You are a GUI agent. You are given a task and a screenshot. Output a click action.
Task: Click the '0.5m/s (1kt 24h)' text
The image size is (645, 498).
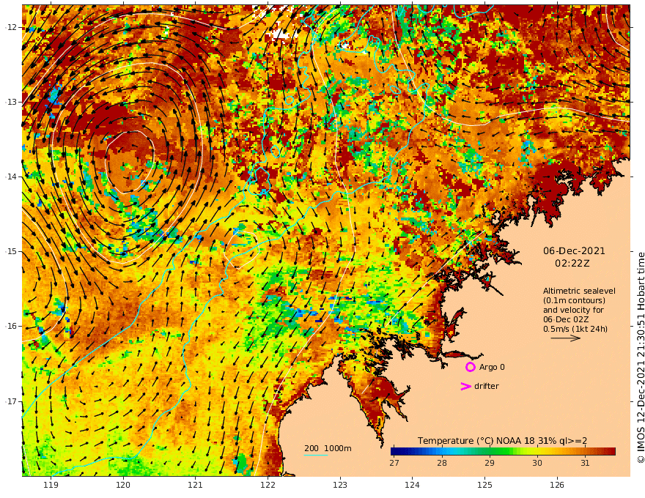(575, 329)
